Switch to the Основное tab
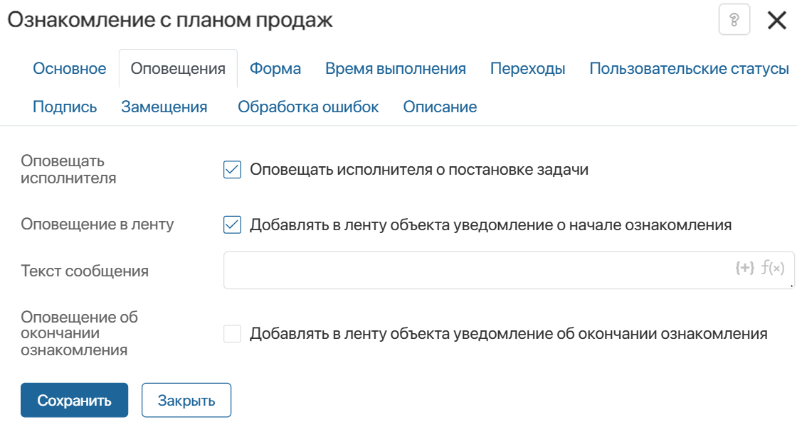 pyautogui.click(x=70, y=69)
